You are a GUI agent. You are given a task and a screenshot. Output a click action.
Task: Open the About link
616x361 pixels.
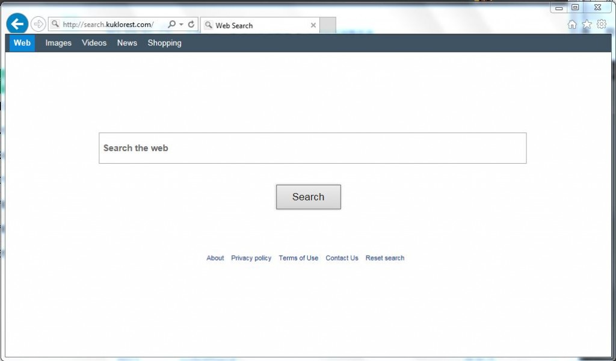tap(215, 258)
